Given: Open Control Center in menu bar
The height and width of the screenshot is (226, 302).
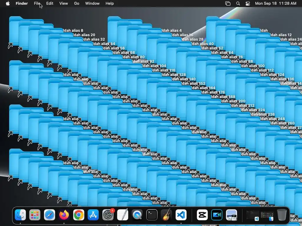Looking at the screenshot, I should pyautogui.click(x=248, y=4).
